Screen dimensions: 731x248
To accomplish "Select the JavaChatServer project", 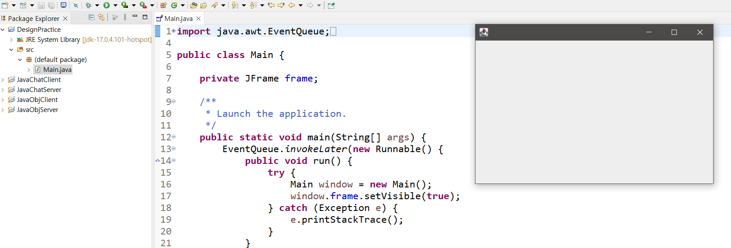I will (39, 90).
